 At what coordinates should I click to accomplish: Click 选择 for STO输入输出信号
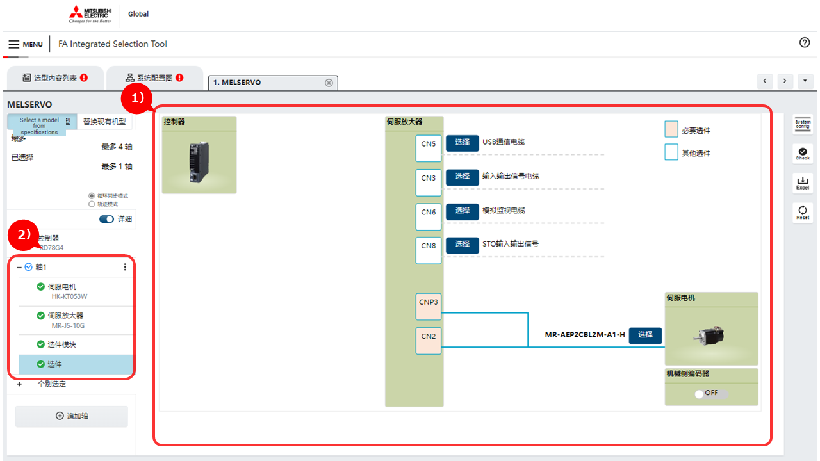tap(463, 245)
